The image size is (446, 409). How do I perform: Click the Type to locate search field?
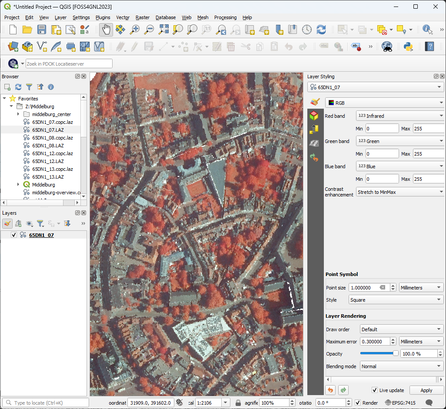46,403
